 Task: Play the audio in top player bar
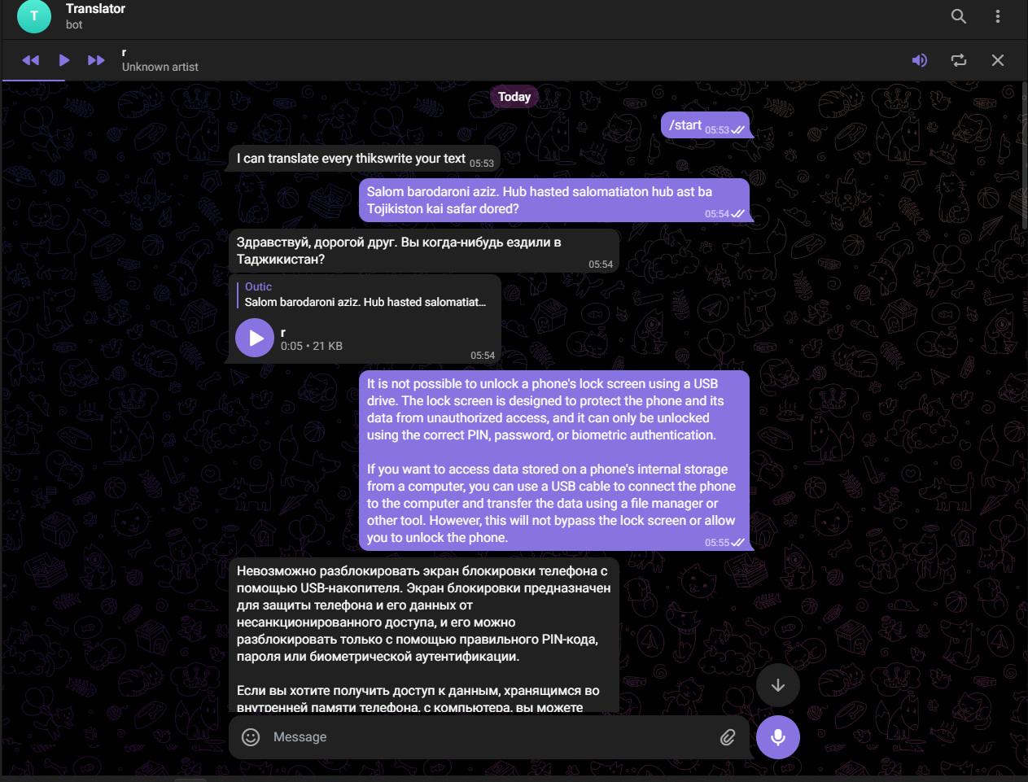tap(64, 60)
